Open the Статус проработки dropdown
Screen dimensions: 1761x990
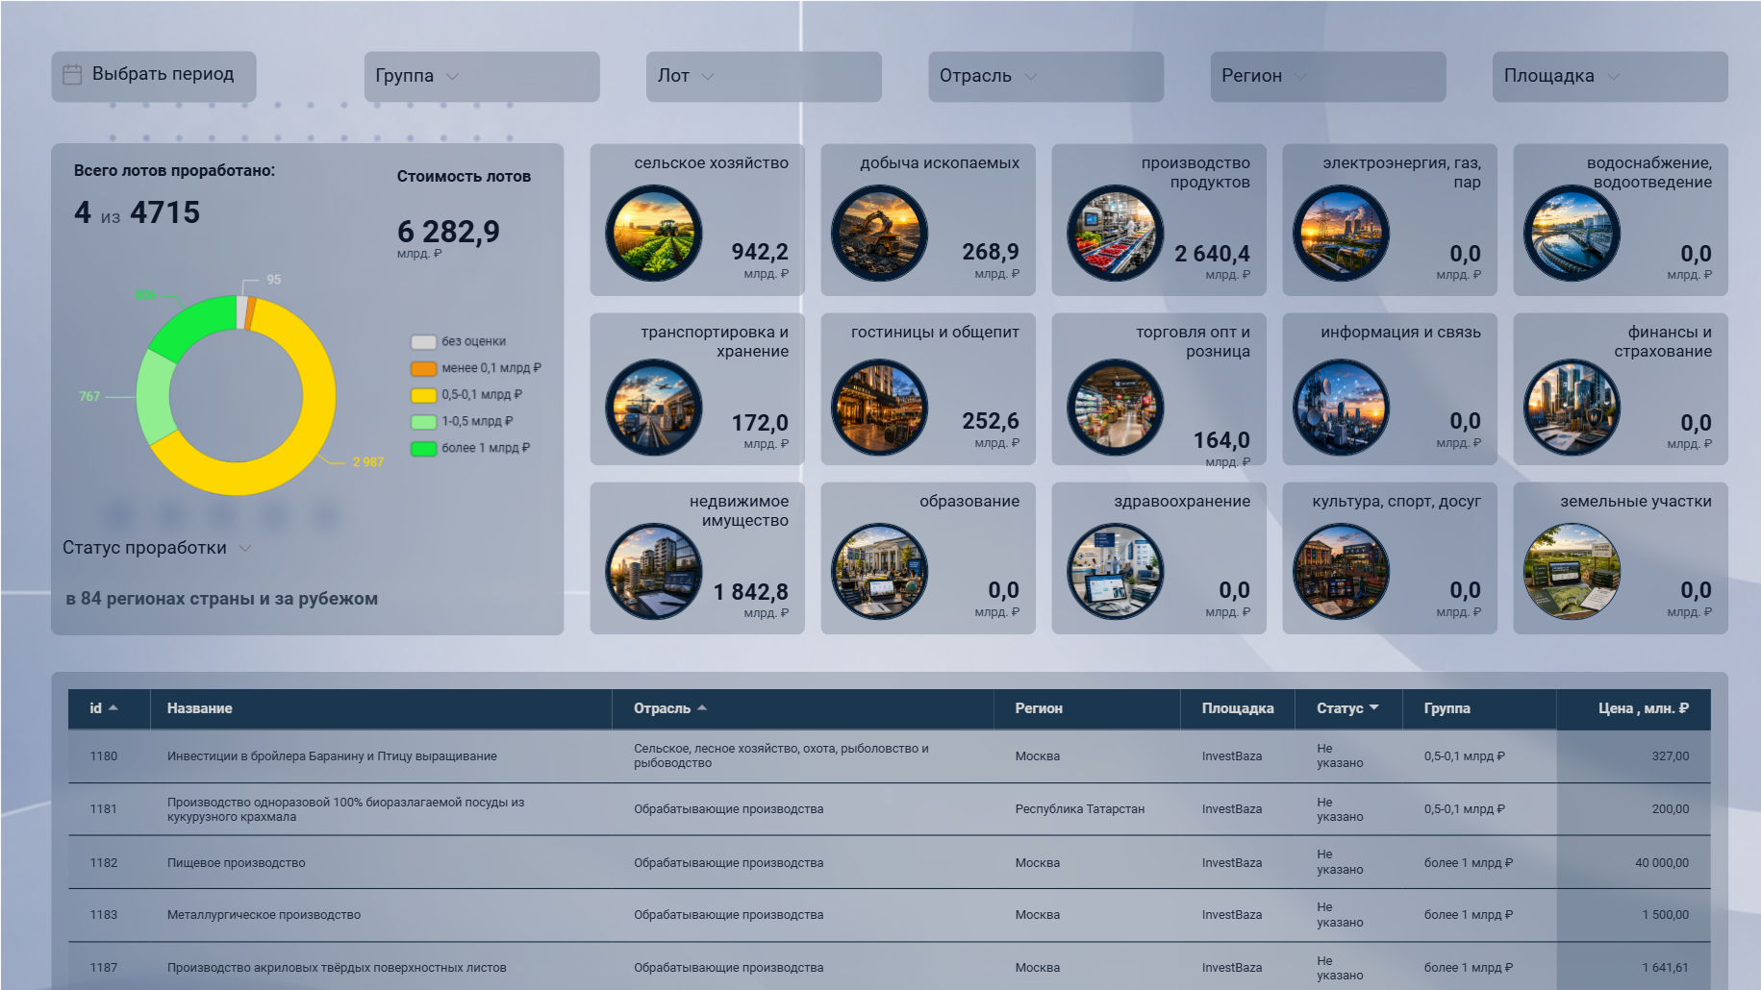click(x=157, y=548)
